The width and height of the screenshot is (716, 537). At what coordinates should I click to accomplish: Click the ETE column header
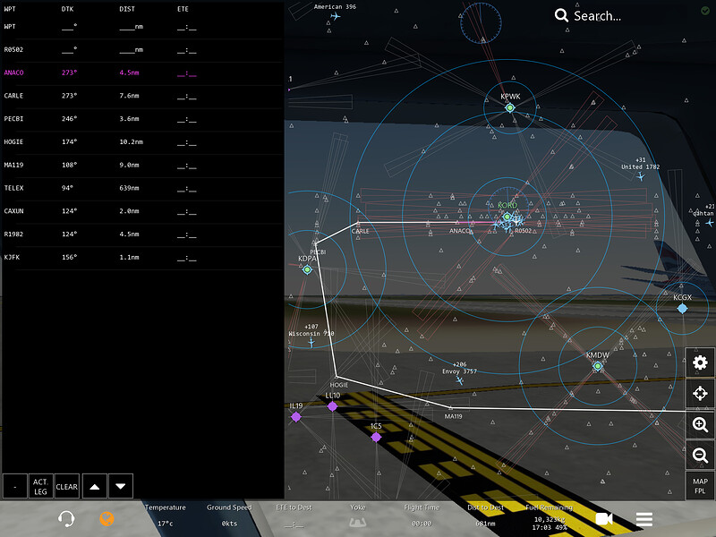pos(183,9)
